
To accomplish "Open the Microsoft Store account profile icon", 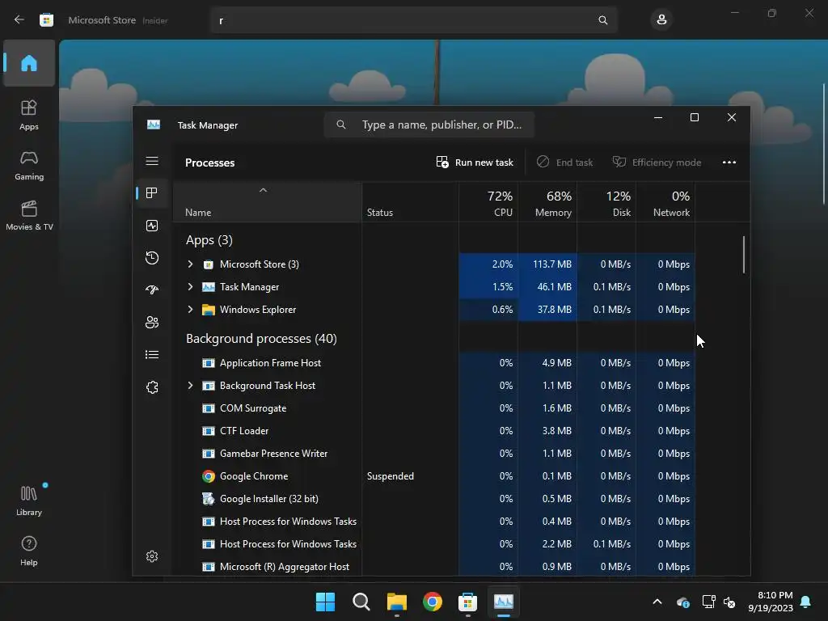I will point(661,20).
